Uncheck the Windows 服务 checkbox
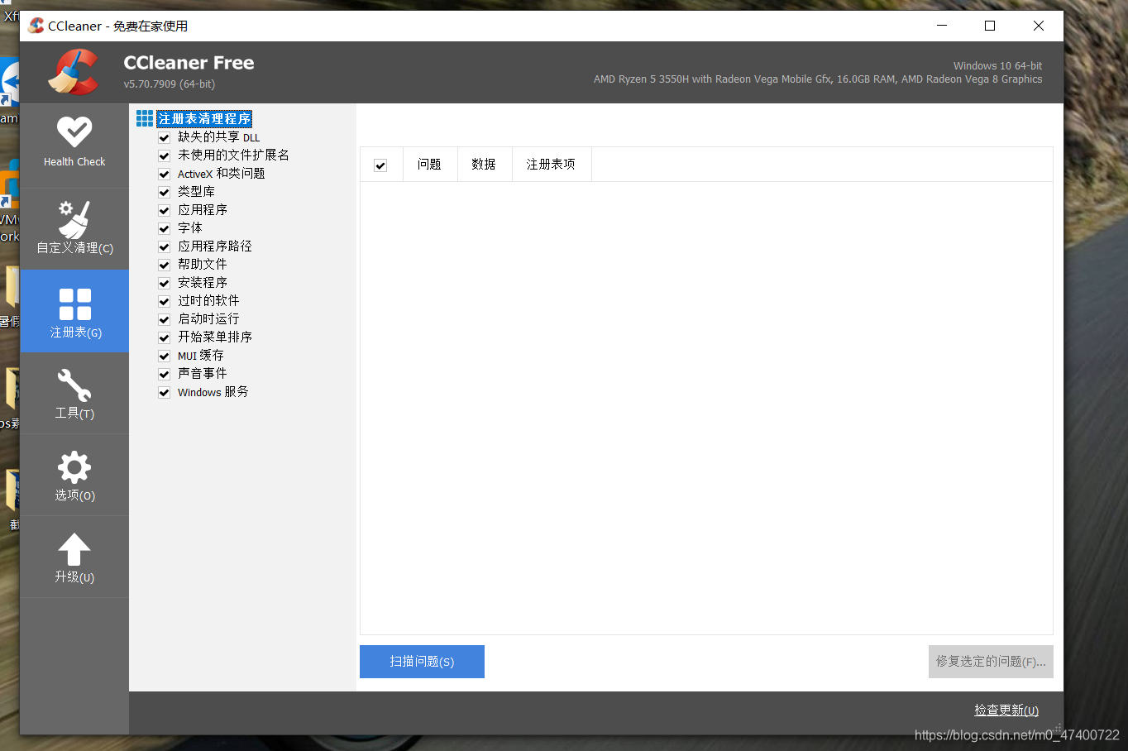The width and height of the screenshot is (1128, 751). (164, 392)
